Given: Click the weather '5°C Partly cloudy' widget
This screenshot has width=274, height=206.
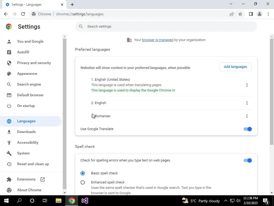Looking at the screenshot, I should pos(201,201).
